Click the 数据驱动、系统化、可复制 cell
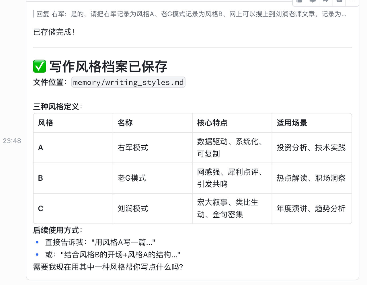This screenshot has height=285, width=367. click(232, 148)
